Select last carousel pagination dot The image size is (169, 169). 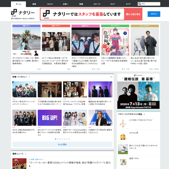69,139
